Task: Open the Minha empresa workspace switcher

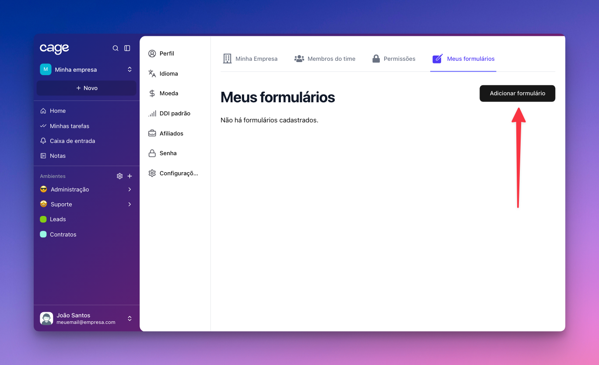Action: coord(86,70)
